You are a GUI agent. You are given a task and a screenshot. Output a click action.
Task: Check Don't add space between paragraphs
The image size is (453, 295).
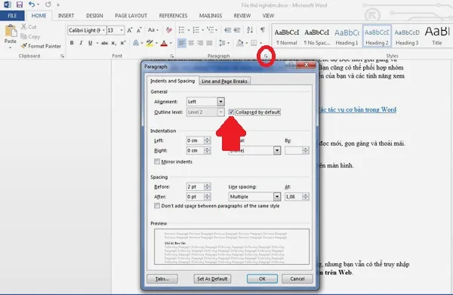tap(157, 206)
